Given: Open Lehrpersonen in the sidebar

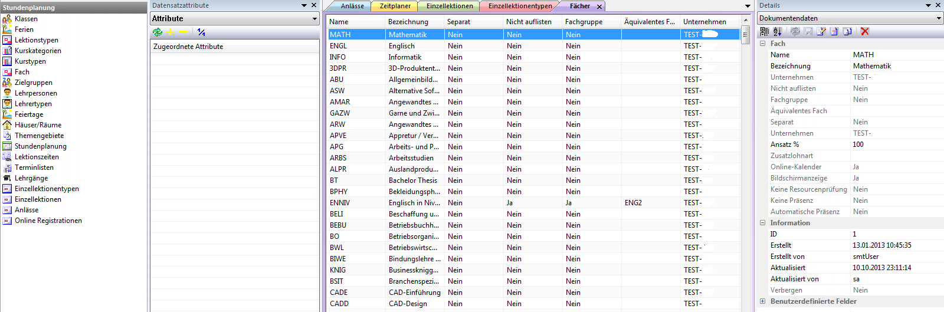Looking at the screenshot, I should click(35, 93).
